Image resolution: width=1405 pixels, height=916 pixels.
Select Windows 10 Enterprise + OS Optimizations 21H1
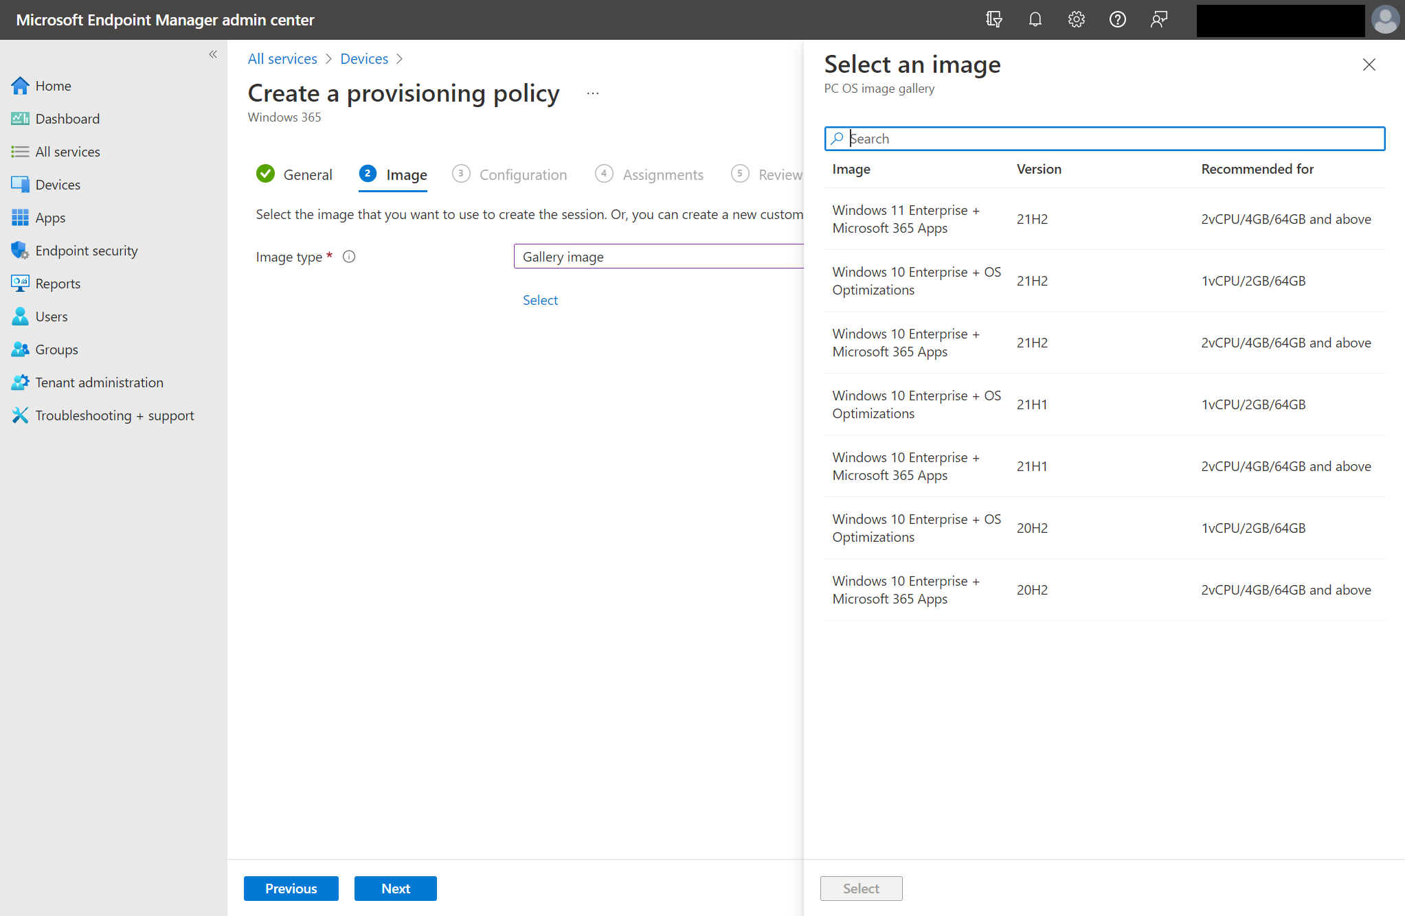pos(1105,404)
